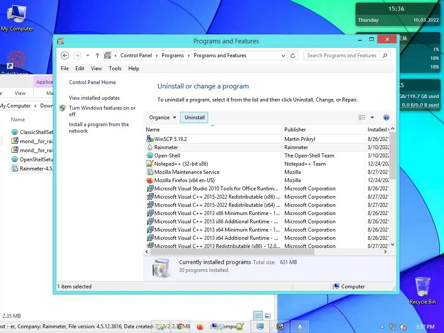This screenshot has width=444, height=333.
Task: Open the View menu in Programs and Features
Action: (x=96, y=68)
